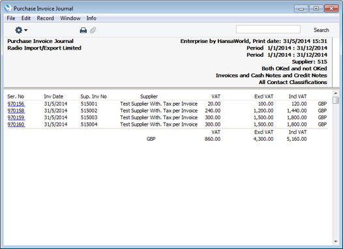Click the Supplier column header
343x249 pixels.
pos(149,96)
